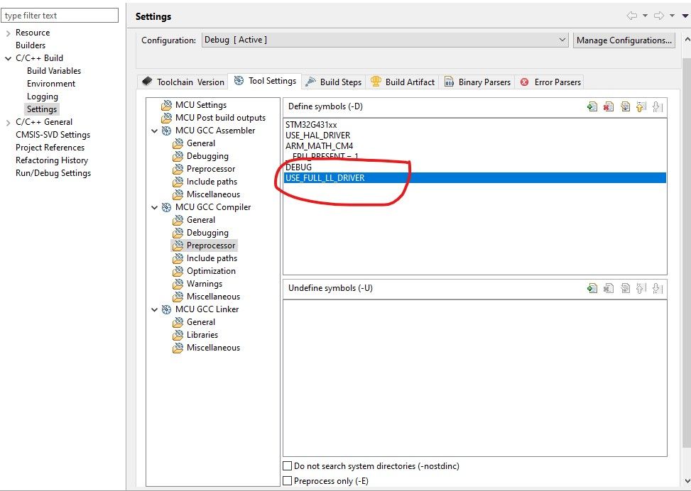Collapse MCU GCC Linker node
This screenshot has width=691, height=491.
[x=154, y=309]
